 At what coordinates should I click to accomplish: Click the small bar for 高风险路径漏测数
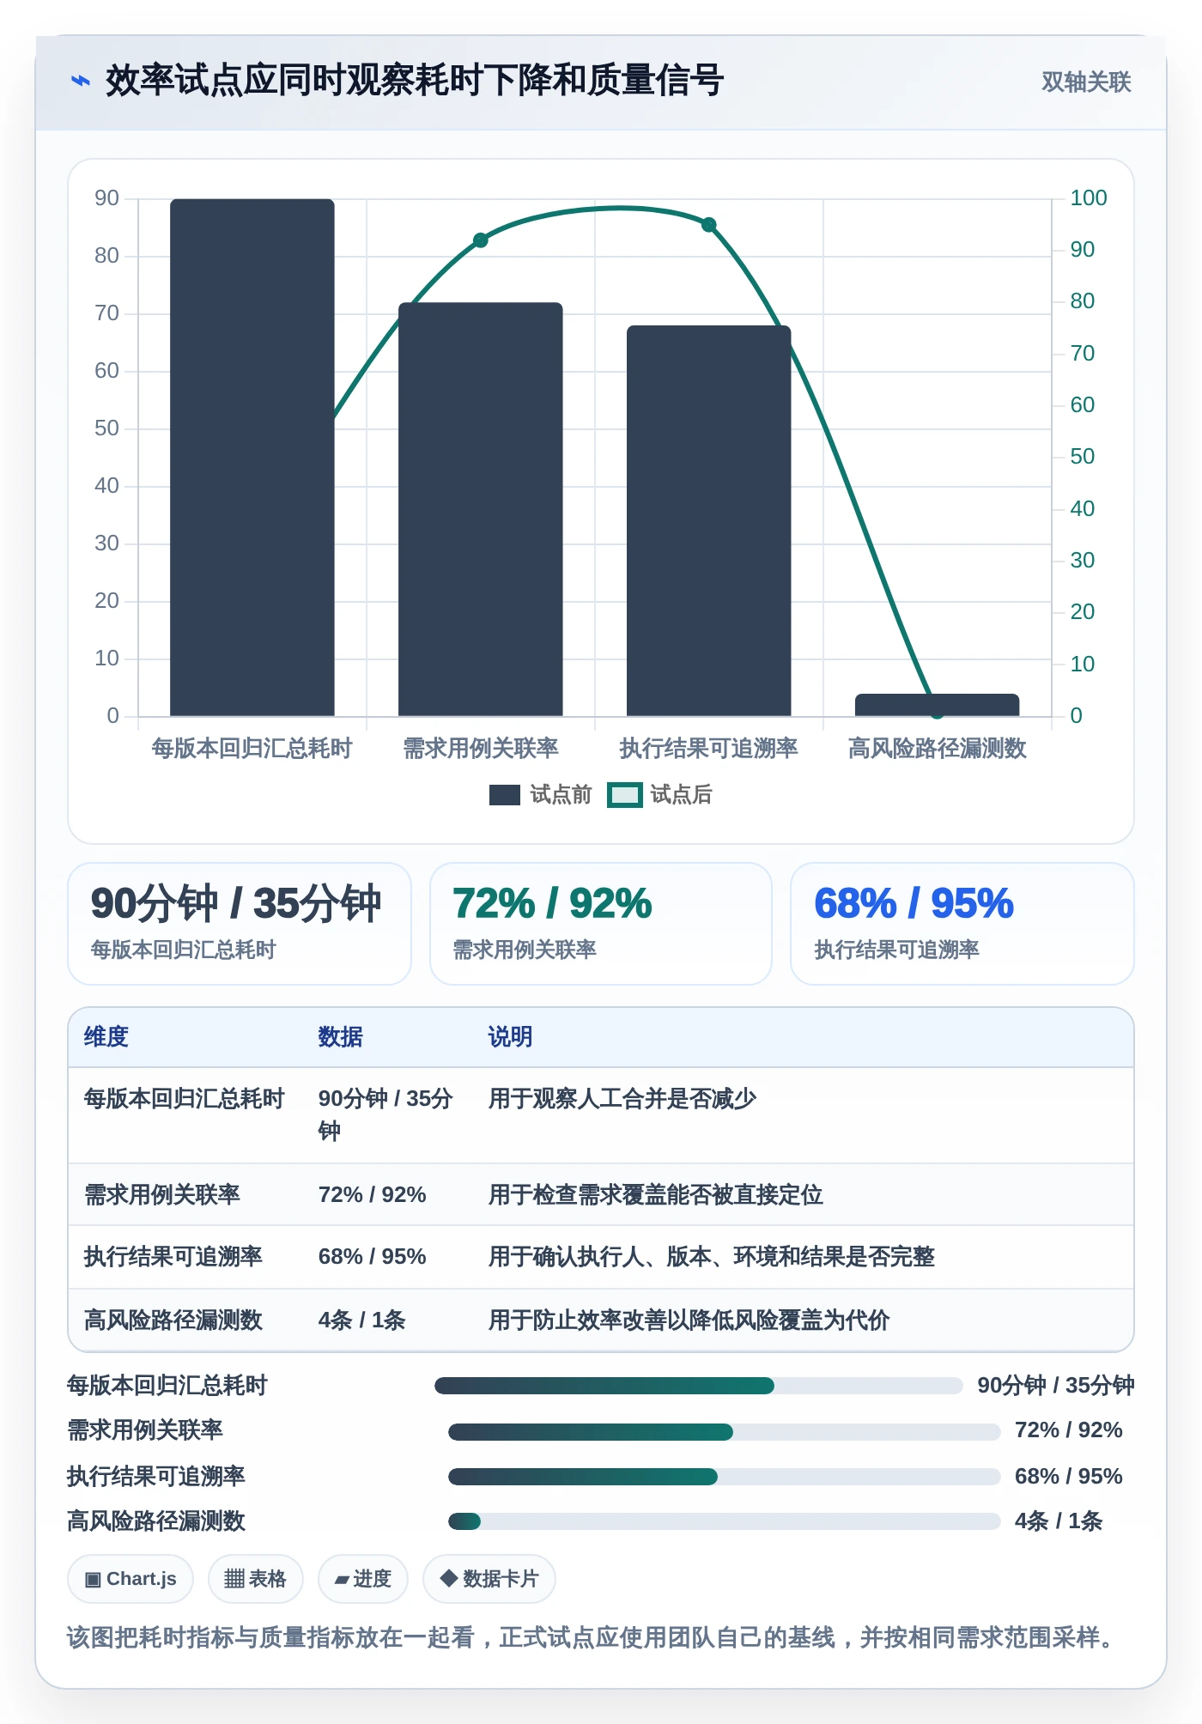pos(938,705)
